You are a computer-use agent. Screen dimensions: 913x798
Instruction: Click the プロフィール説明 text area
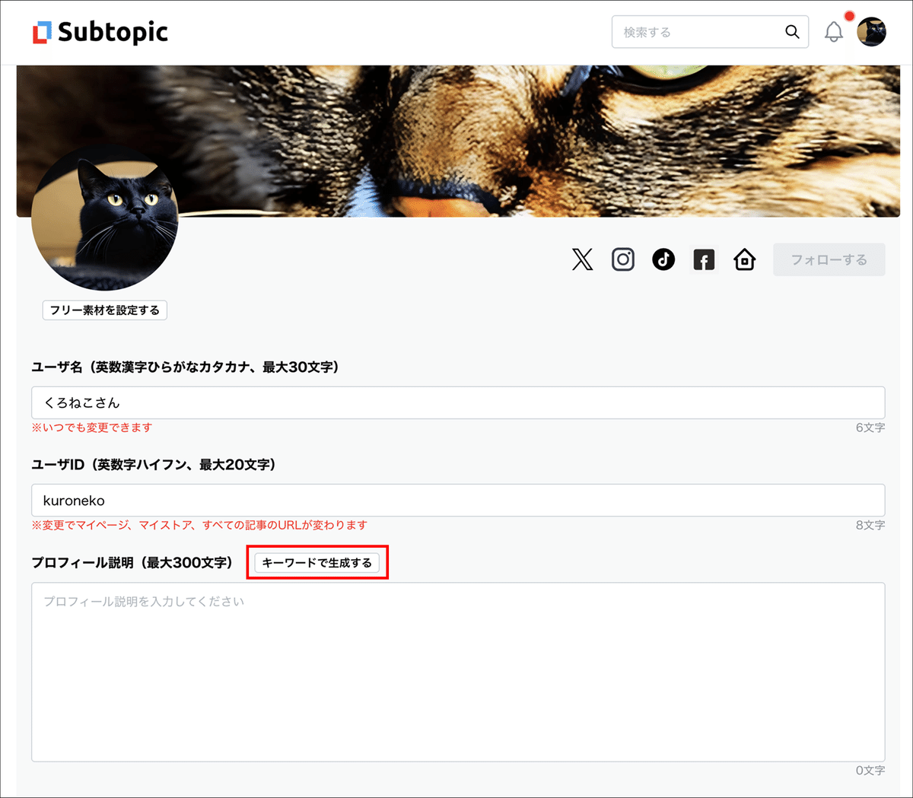pyautogui.click(x=456, y=669)
